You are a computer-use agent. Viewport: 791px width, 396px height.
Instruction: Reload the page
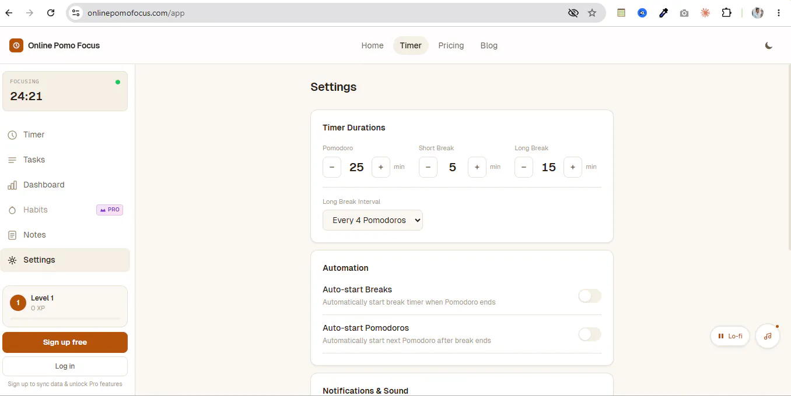tap(51, 13)
